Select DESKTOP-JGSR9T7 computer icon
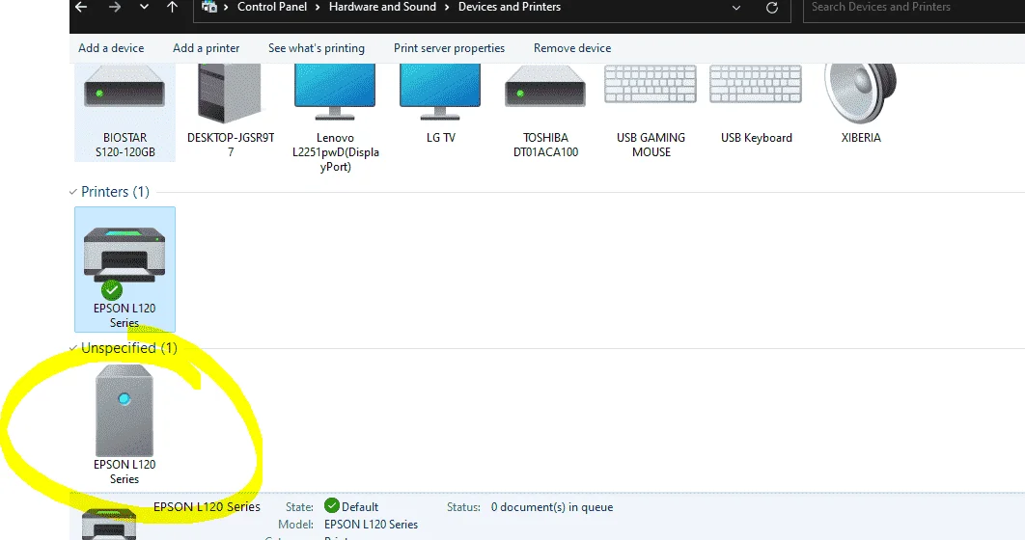Image resolution: width=1025 pixels, height=540 pixels. point(230,93)
